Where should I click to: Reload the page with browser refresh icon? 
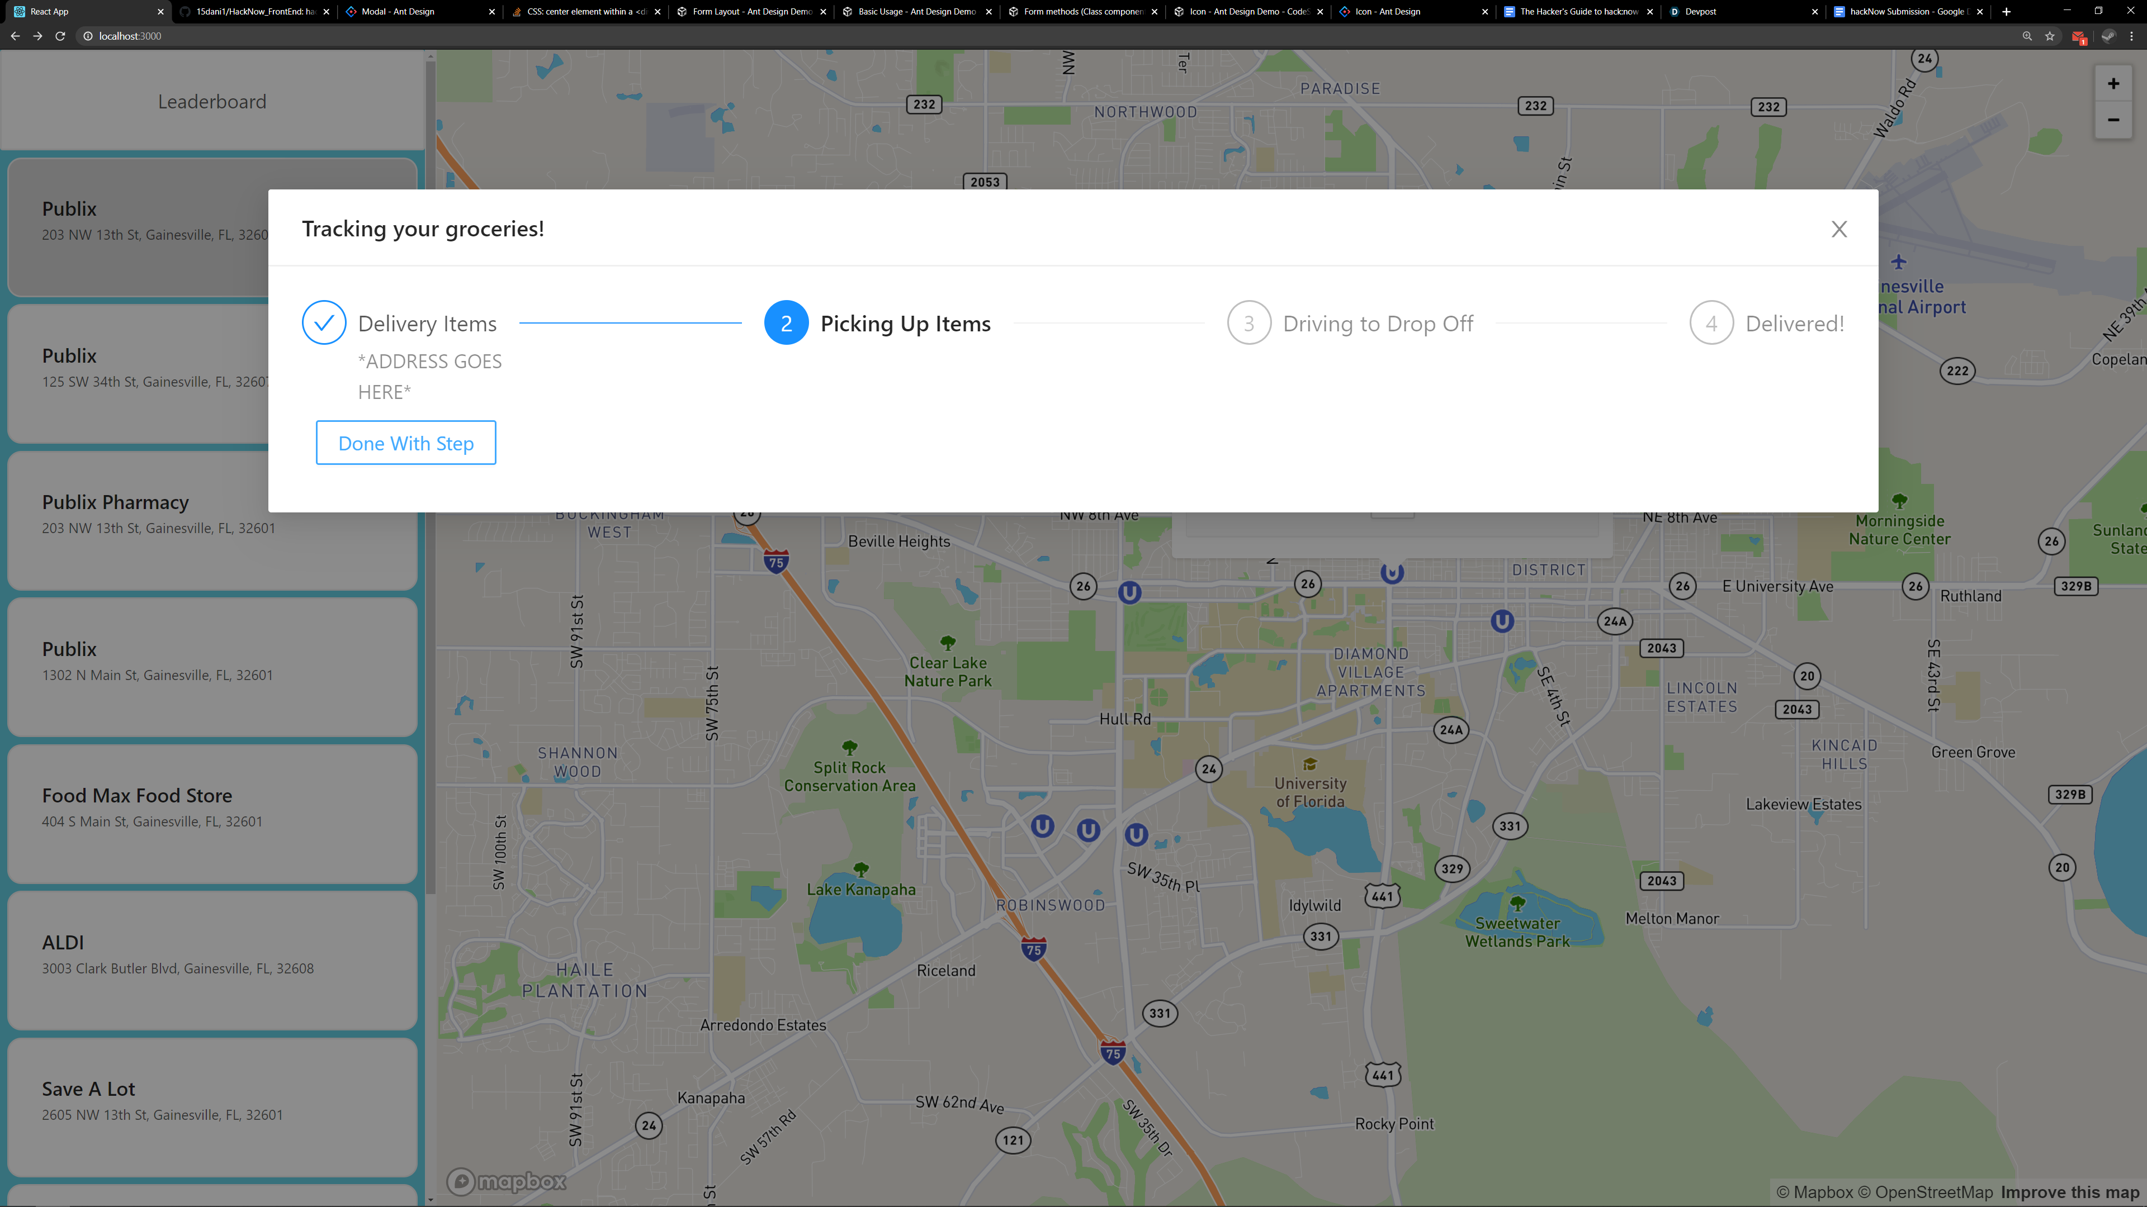tap(60, 36)
